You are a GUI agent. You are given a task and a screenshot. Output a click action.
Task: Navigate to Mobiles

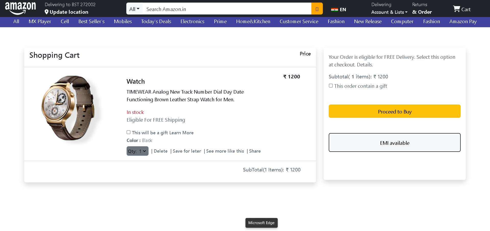click(123, 22)
